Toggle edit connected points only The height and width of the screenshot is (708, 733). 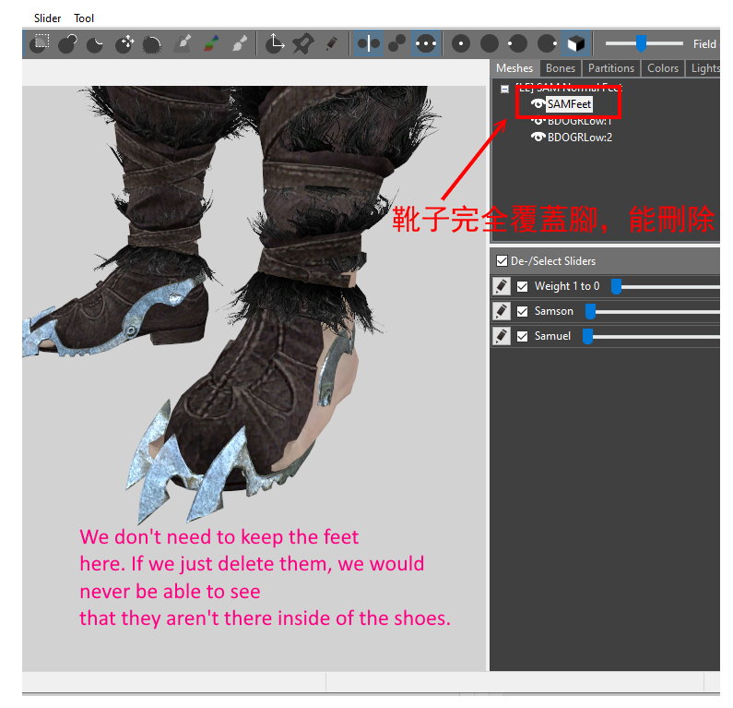tap(397, 43)
